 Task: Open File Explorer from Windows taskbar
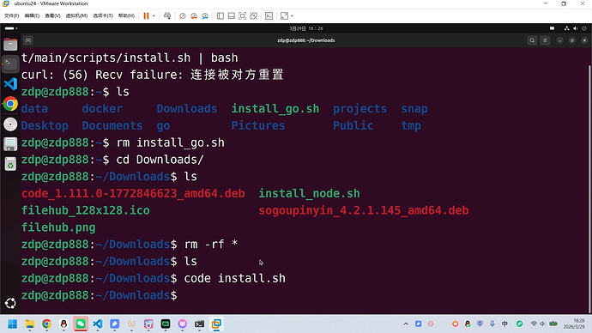tap(29, 324)
